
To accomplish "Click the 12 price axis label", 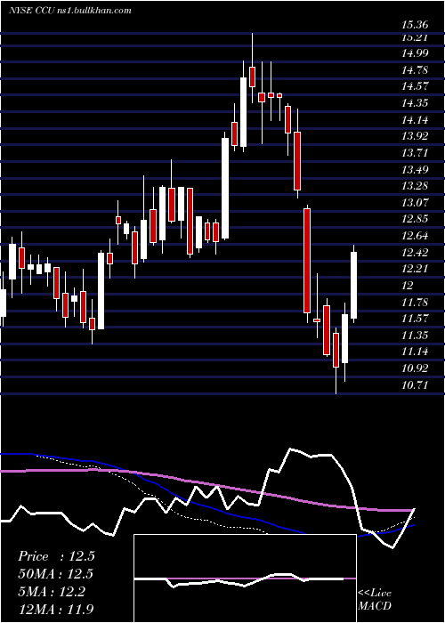I will tap(408, 286).
